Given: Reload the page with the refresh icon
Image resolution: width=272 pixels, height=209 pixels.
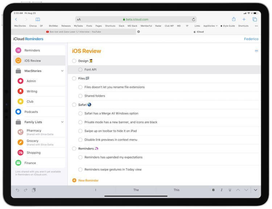Looking at the screenshot, I should click(193, 20).
